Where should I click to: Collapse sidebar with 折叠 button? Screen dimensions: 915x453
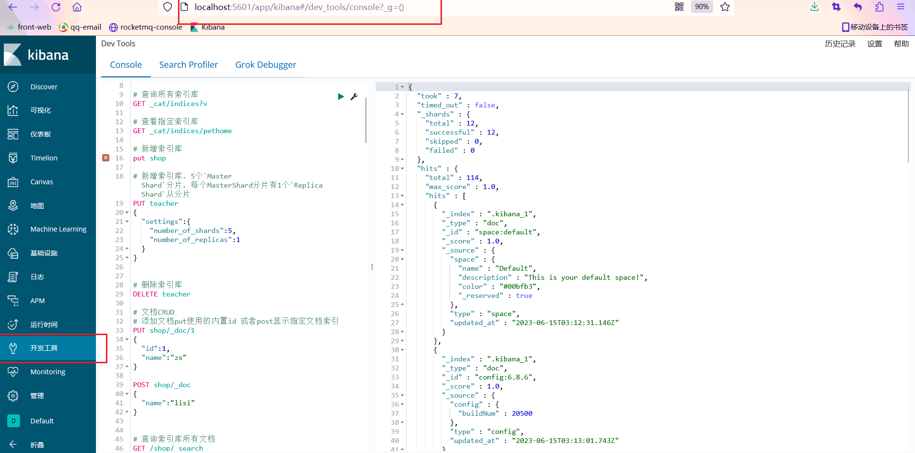[x=48, y=444]
